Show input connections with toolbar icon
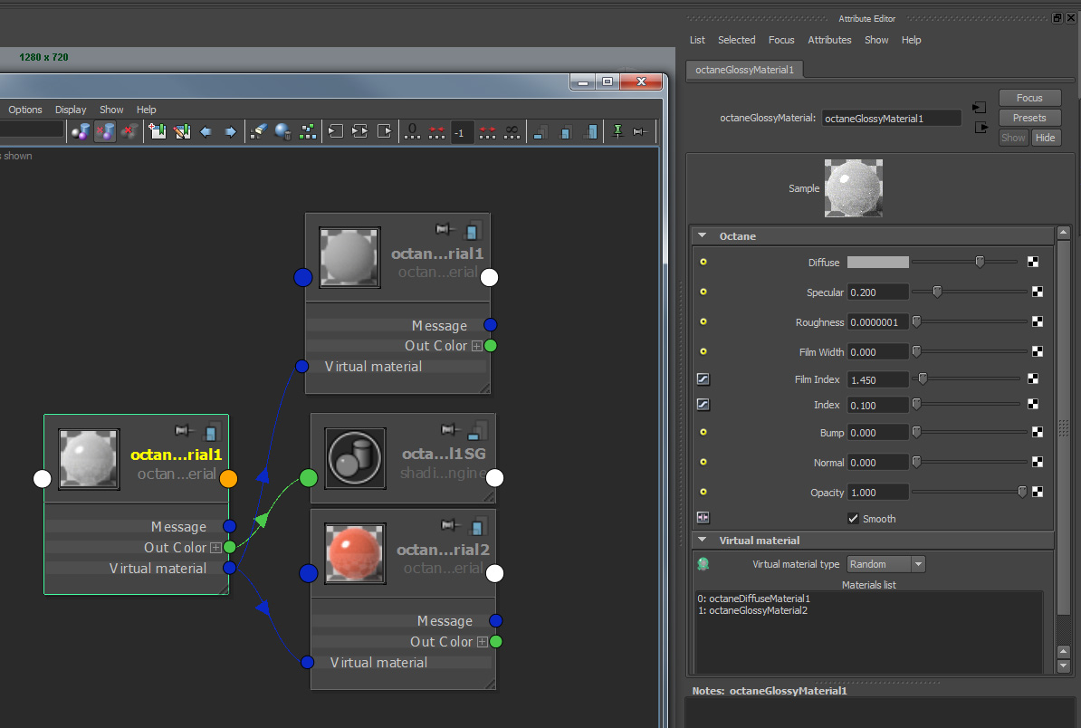Image resolution: width=1081 pixels, height=728 pixels. pyautogui.click(x=336, y=131)
